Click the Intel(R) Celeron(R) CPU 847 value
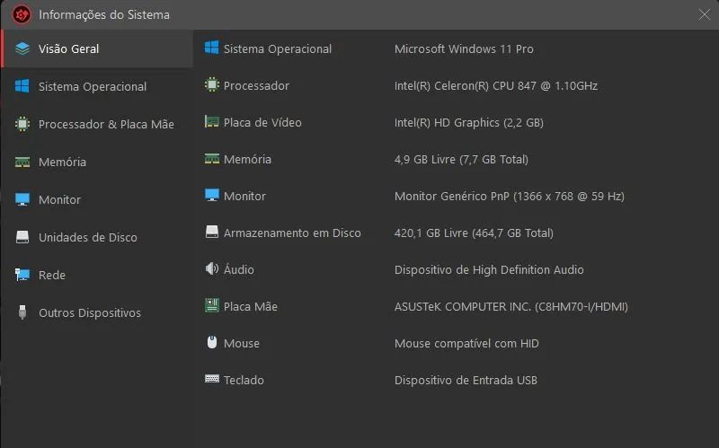719x448 pixels. point(496,85)
